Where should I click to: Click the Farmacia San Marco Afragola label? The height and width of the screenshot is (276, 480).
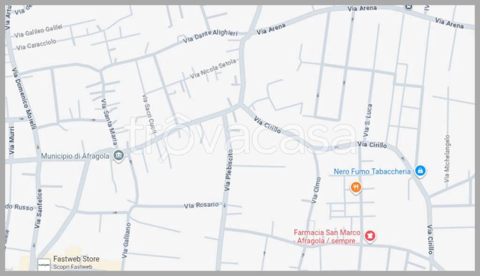pyautogui.click(x=327, y=237)
